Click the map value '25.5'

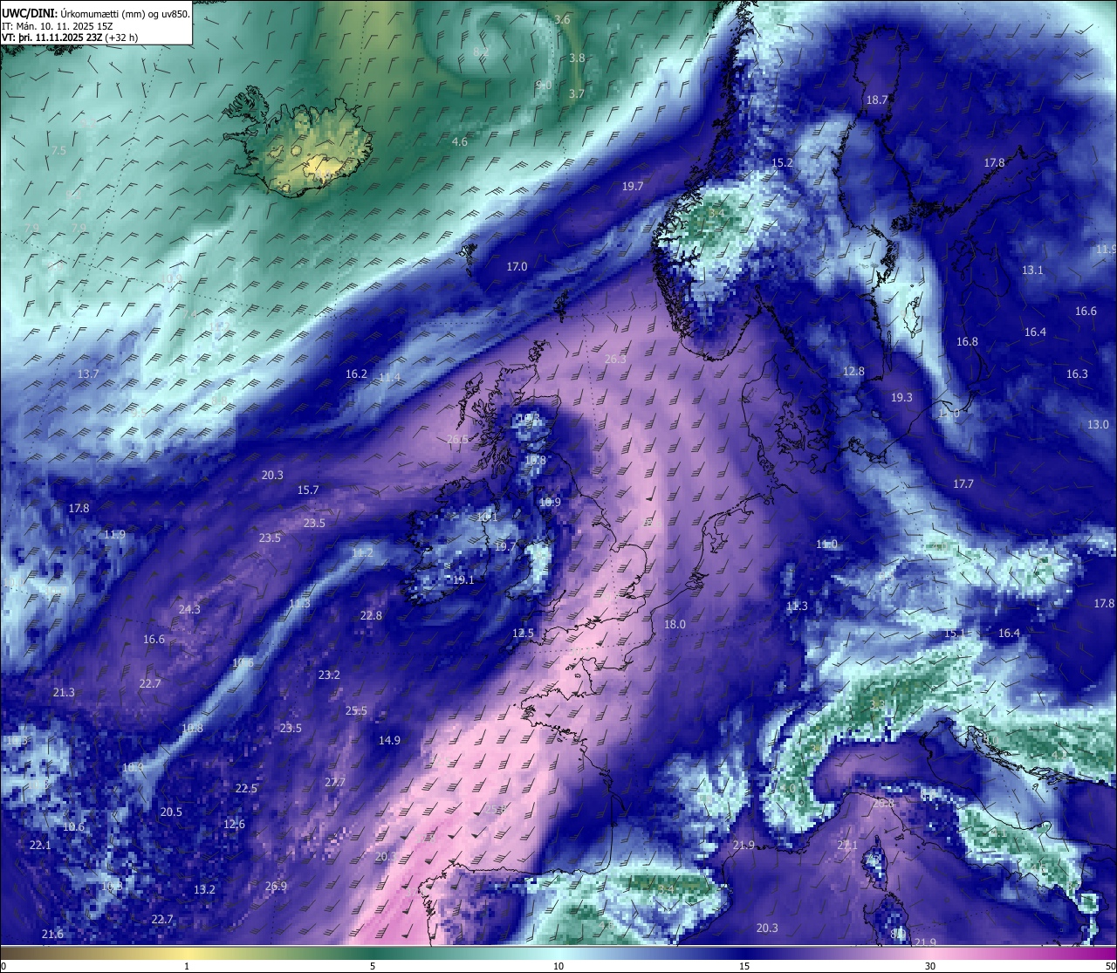(356, 710)
